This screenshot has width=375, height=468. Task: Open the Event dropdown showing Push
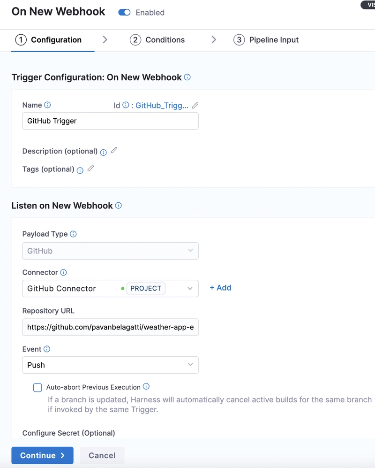pyautogui.click(x=110, y=365)
